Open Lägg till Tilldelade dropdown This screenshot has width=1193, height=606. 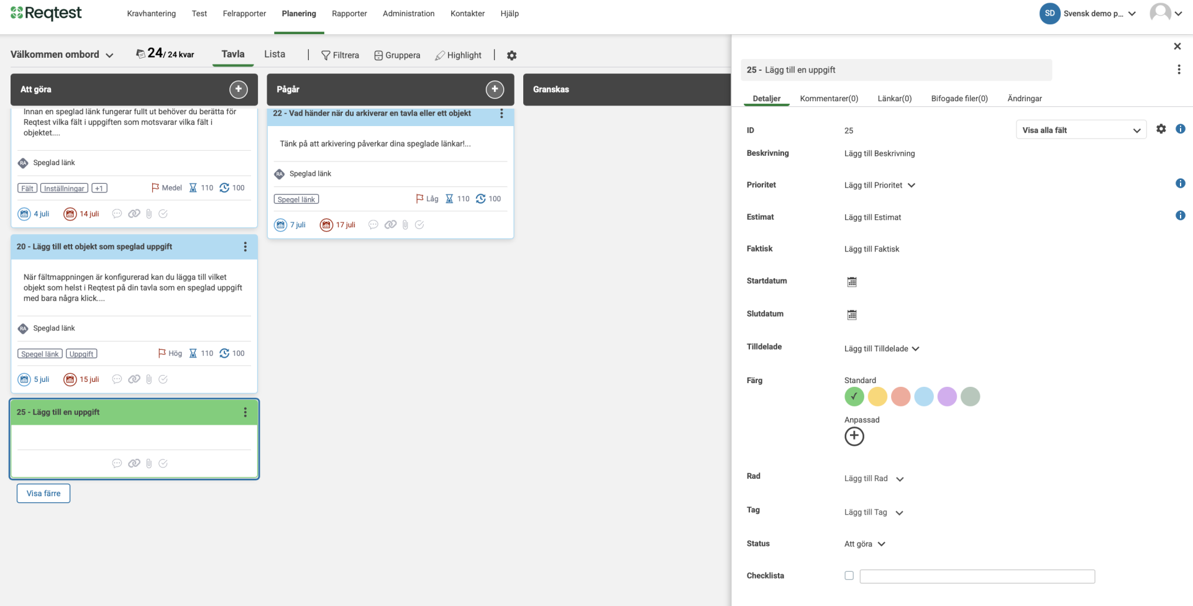click(882, 349)
